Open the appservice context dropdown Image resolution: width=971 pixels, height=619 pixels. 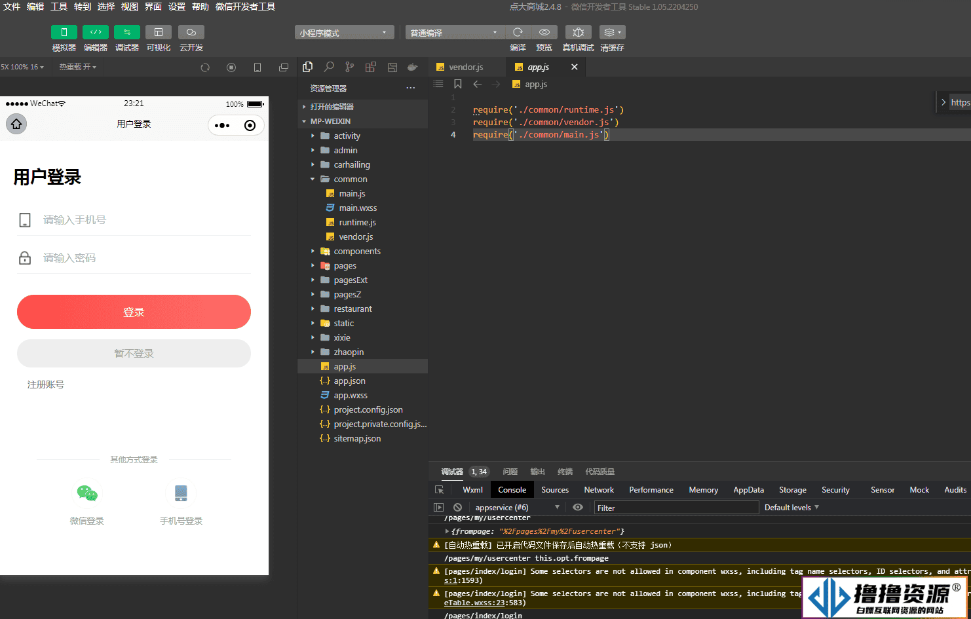[x=518, y=507]
